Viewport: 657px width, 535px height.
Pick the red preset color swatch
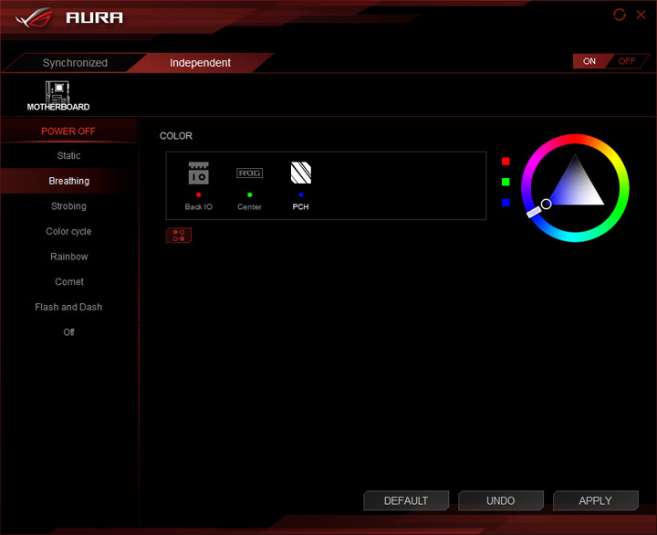point(506,162)
